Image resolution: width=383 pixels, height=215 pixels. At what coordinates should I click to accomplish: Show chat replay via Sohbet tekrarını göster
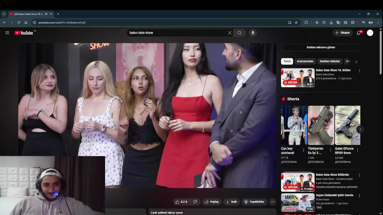click(x=321, y=47)
